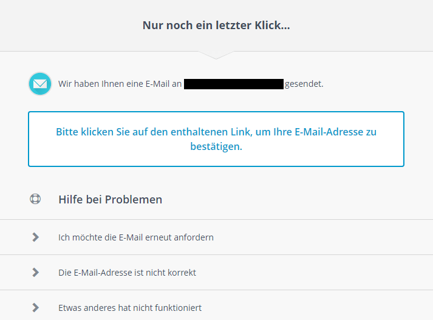This screenshot has height=320, width=433.
Task: Click the text 'Wir haben Ihnen eine E-Mail an'
Action: pyautogui.click(x=120, y=84)
